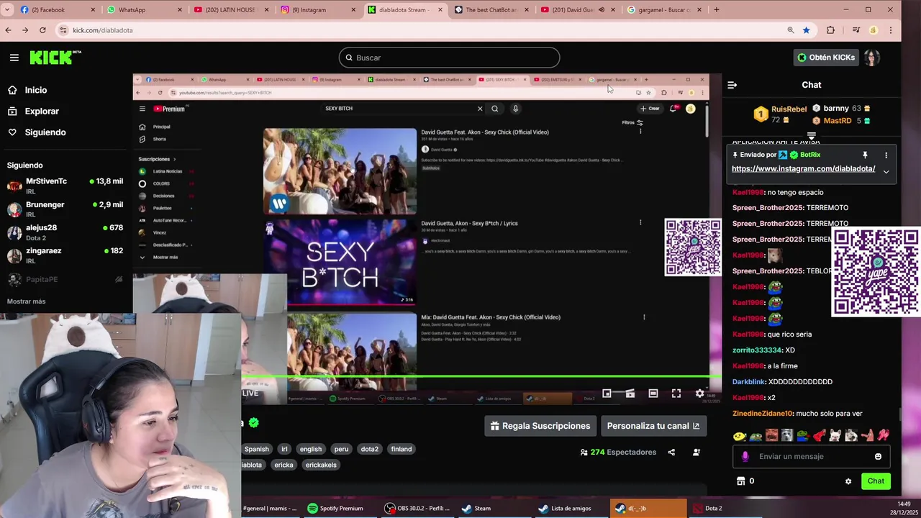Open the chat shop icon below input
The image size is (921, 518).
(x=740, y=481)
